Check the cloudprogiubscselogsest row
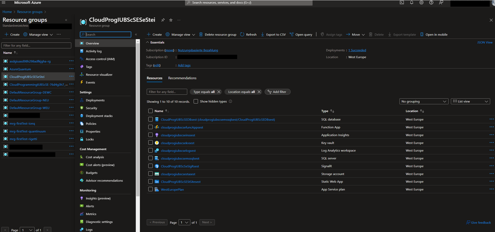Image resolution: width=495 pixels, height=232 pixels. pos(150,150)
